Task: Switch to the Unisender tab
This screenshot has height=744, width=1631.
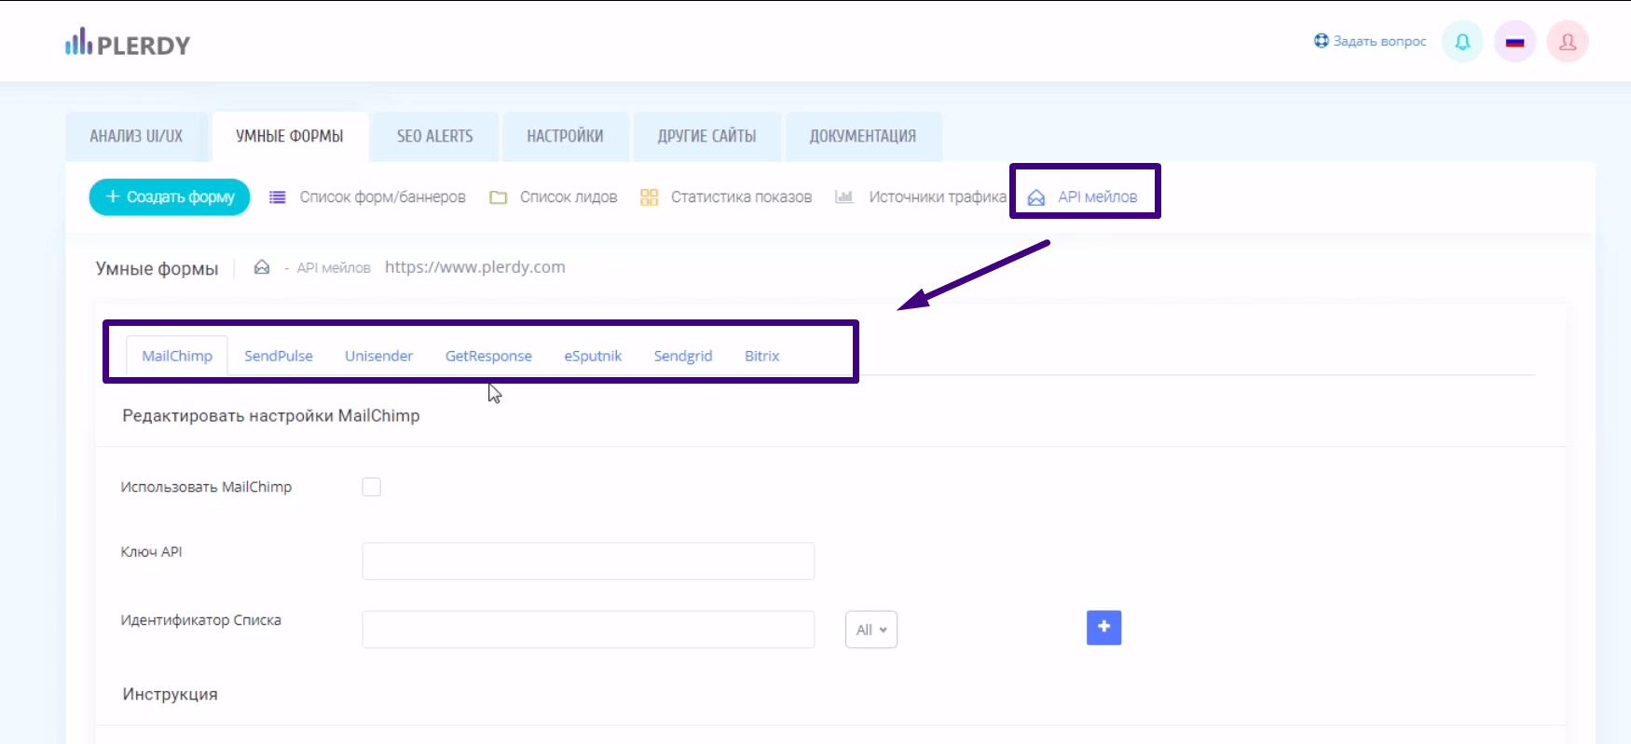Action: pos(378,356)
